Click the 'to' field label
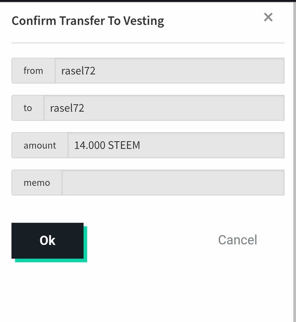Screen dimensions: 296x322 [28, 108]
